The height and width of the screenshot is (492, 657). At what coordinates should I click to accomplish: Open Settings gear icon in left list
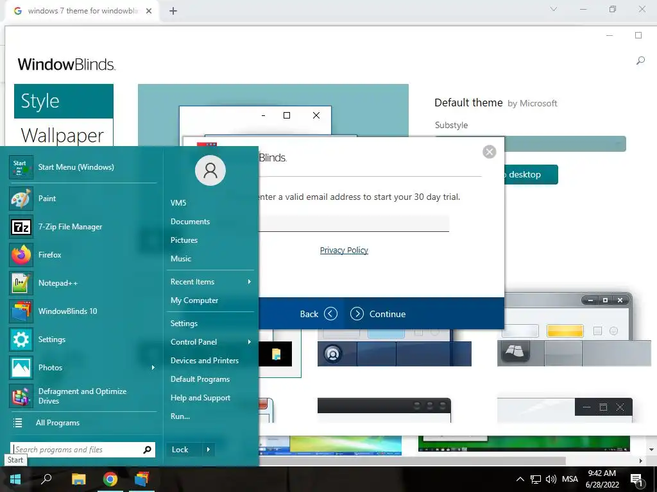[21, 340]
